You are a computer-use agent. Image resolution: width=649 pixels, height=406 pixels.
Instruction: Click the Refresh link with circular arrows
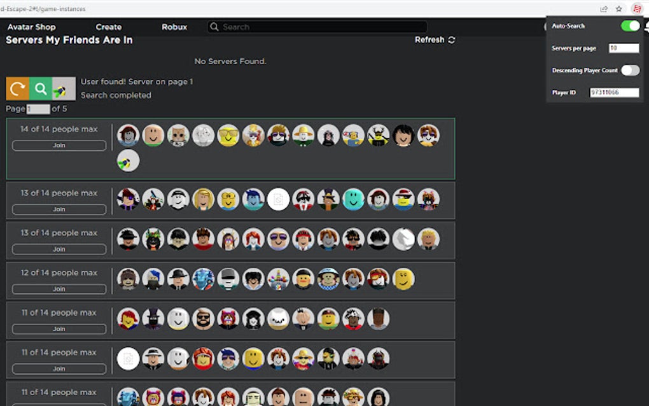(x=435, y=39)
